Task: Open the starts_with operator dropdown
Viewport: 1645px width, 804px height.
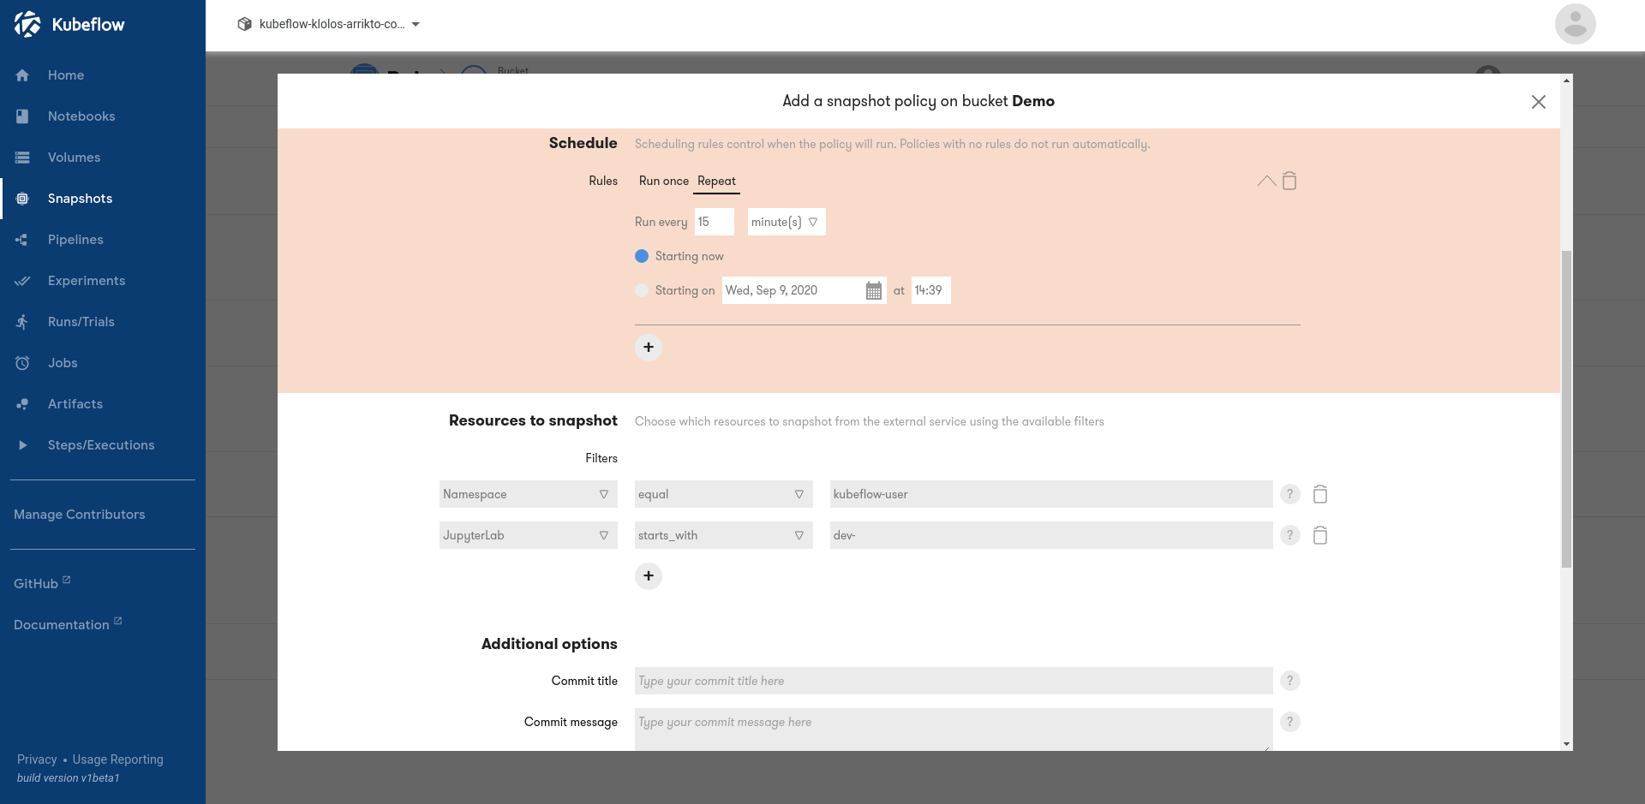Action: coord(724,535)
